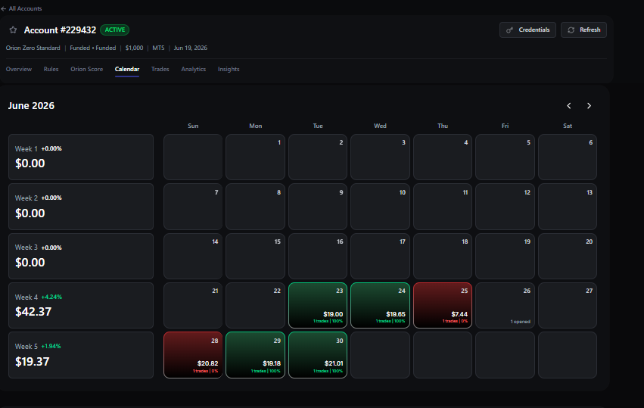Select the Week 3 summary card

point(81,256)
